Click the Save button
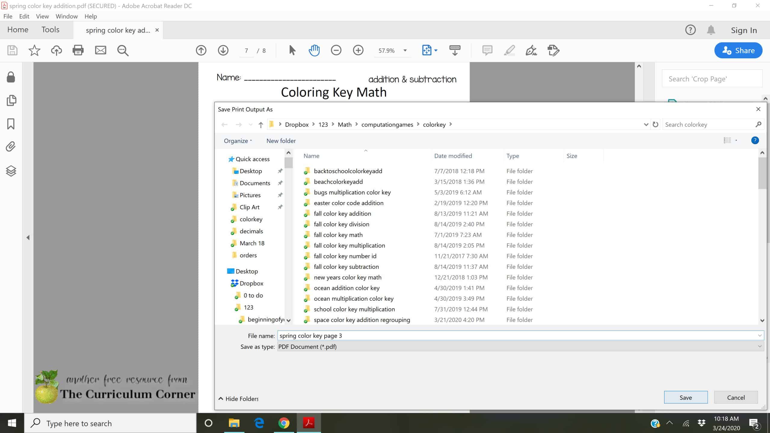The height and width of the screenshot is (433, 770). tap(685, 397)
